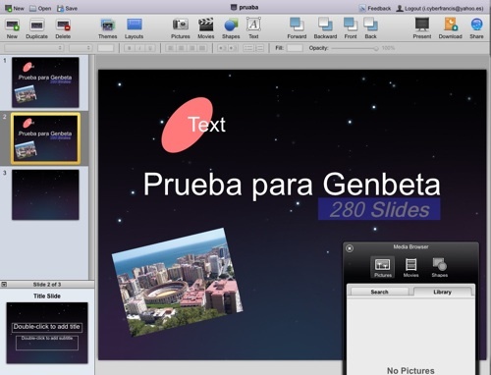This screenshot has width=491, height=375.
Task: Open the font size dropdown
Action: (81, 48)
